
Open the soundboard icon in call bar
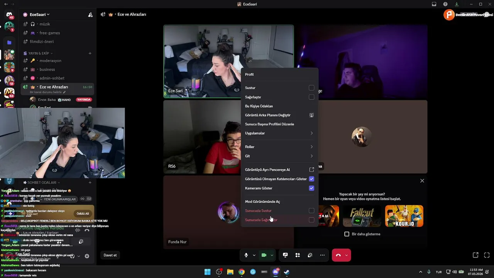(310, 255)
